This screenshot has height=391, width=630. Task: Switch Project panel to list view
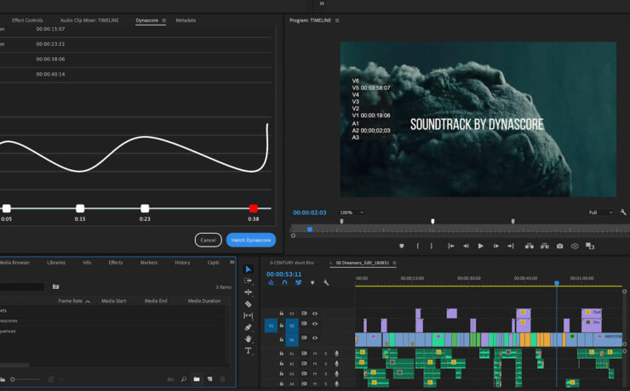[x=51, y=379]
